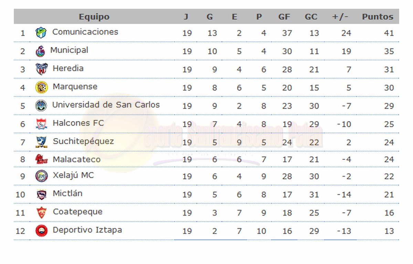Image resolution: width=413 pixels, height=264 pixels.
Task: Click the Equipo column header
Action: pyautogui.click(x=94, y=16)
